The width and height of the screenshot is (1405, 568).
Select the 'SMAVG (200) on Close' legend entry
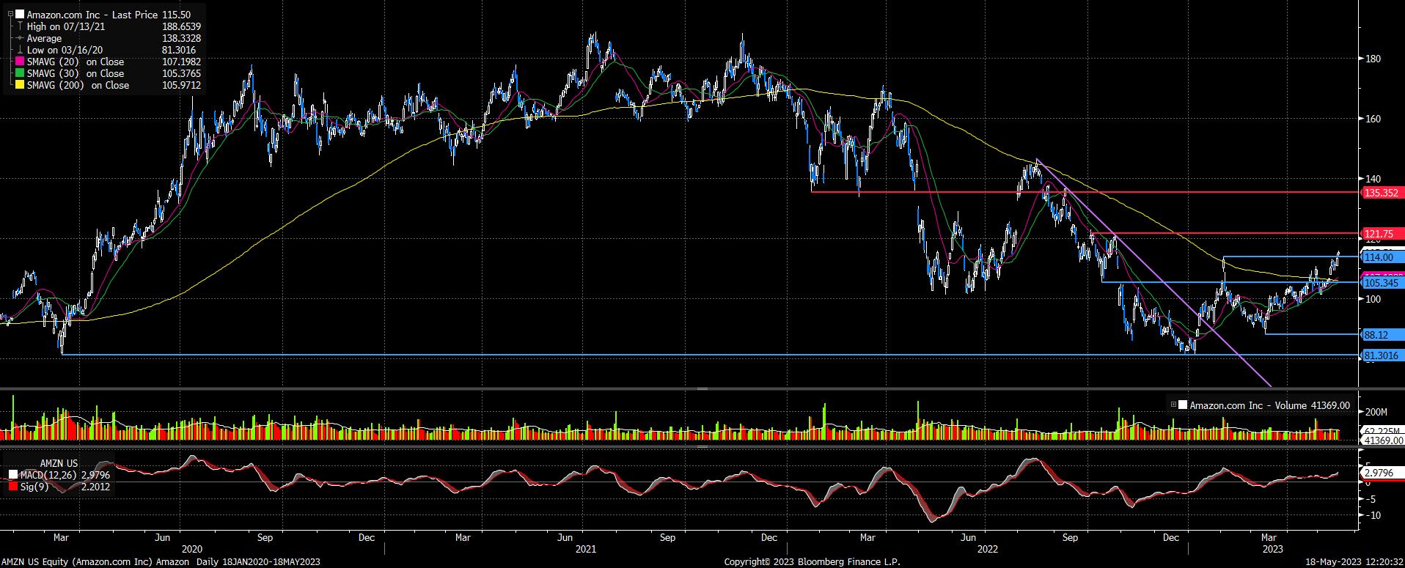click(78, 85)
